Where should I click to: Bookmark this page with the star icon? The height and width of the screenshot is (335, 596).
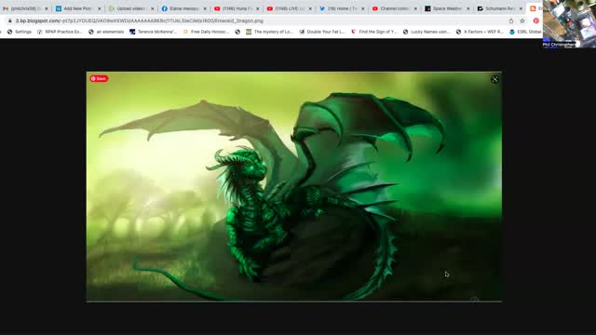tap(522, 20)
